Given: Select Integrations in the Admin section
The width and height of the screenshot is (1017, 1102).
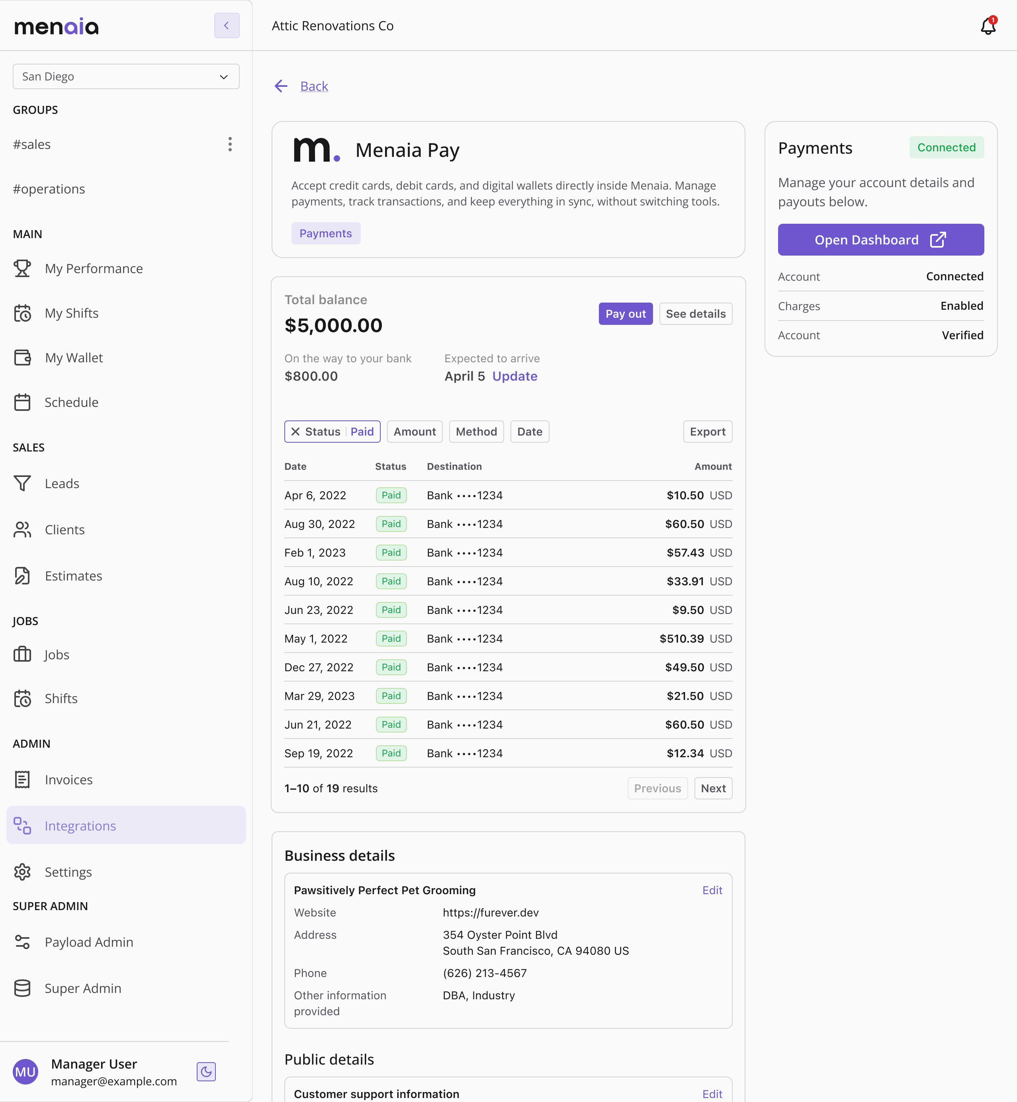Looking at the screenshot, I should (x=126, y=825).
